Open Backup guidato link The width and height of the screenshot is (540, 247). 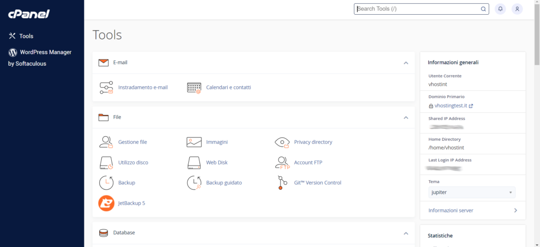(x=224, y=183)
